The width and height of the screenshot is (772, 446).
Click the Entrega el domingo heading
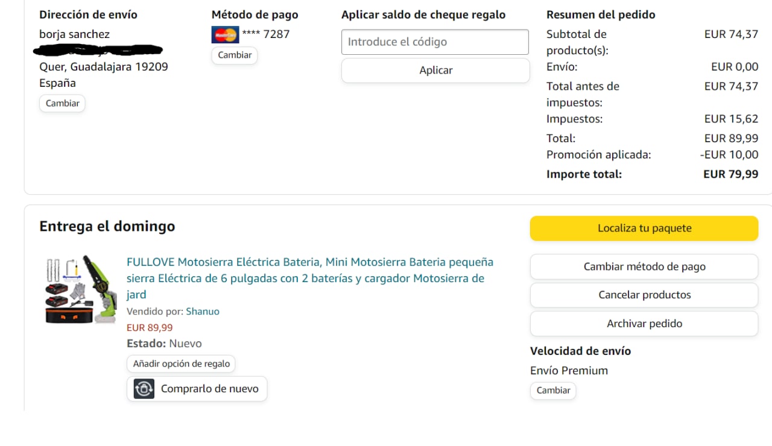(x=107, y=227)
